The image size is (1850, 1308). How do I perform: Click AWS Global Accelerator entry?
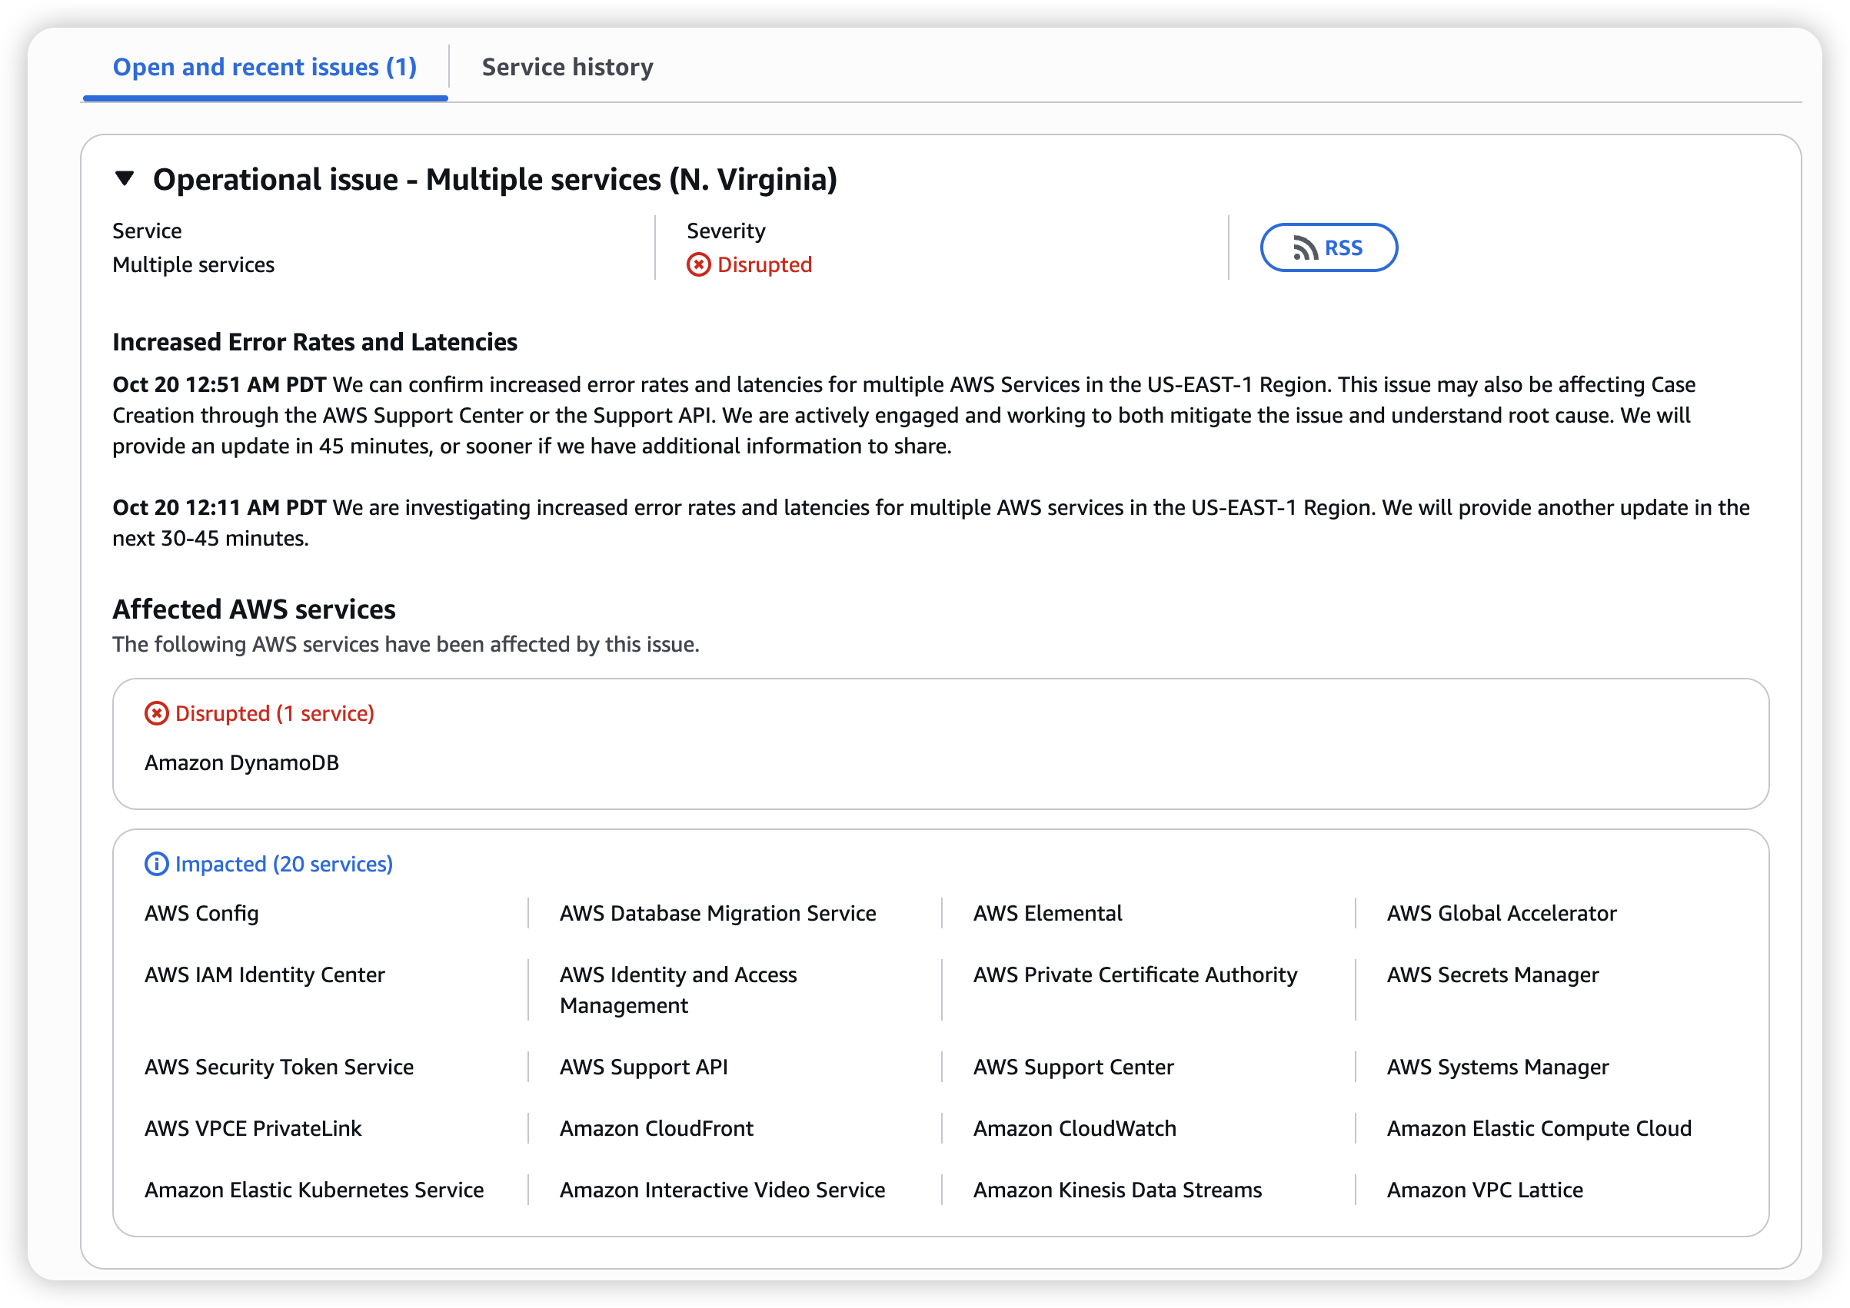(x=1501, y=913)
